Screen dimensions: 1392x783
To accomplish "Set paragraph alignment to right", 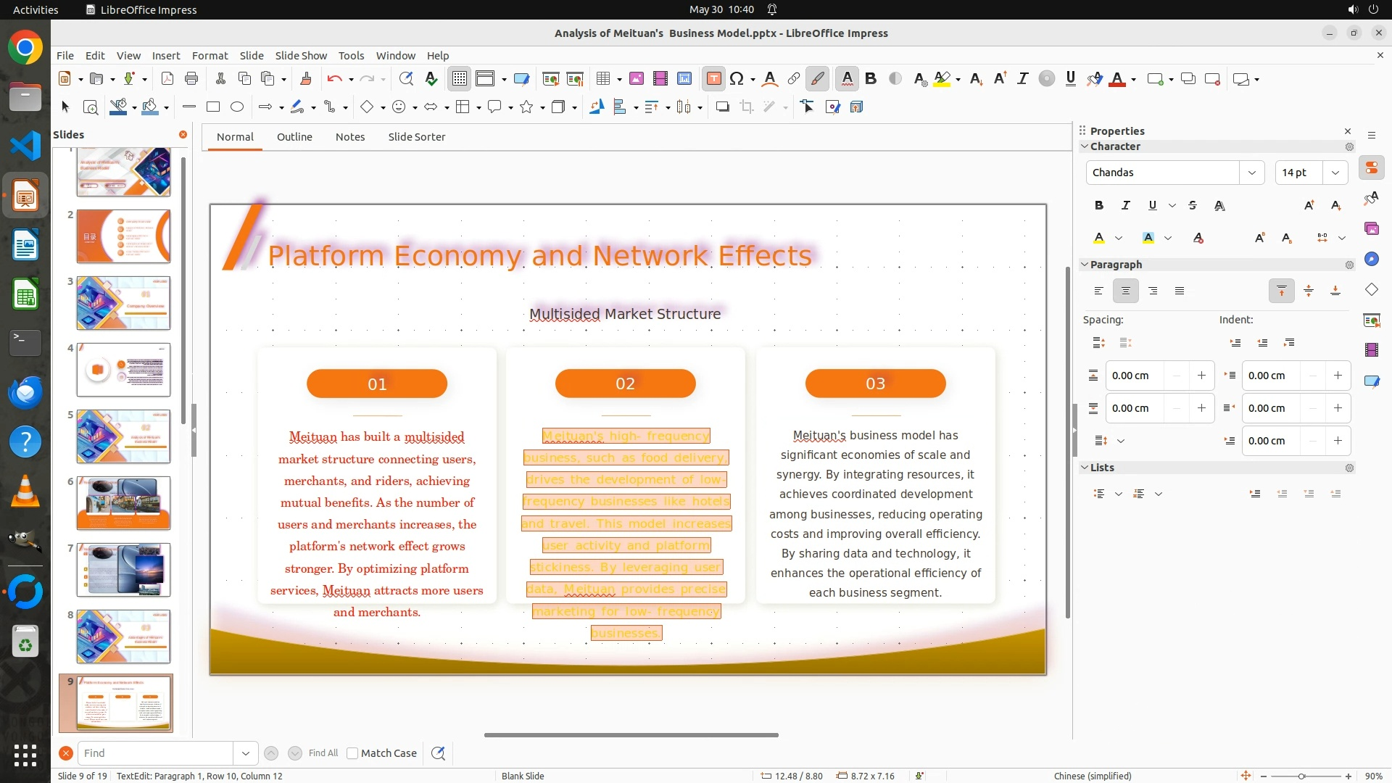I will (x=1153, y=291).
